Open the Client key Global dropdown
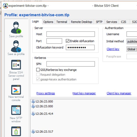The width and height of the screenshot is (137, 137). 132,49
